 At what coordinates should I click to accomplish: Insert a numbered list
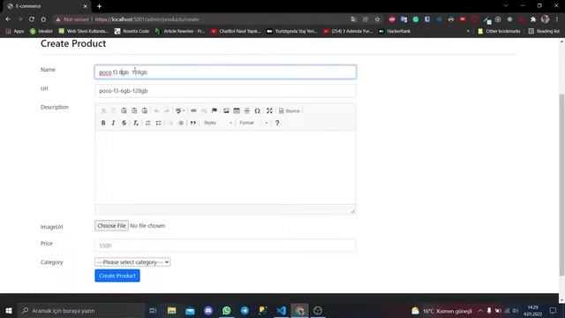click(x=148, y=123)
